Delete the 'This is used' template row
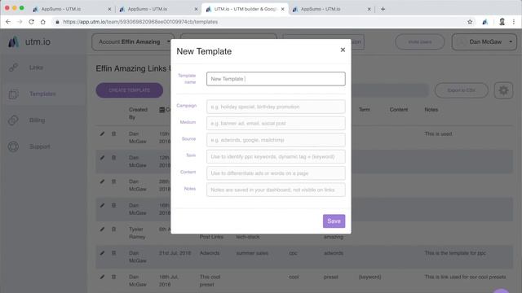Screen dimensions: 522x293 [x=114, y=133]
